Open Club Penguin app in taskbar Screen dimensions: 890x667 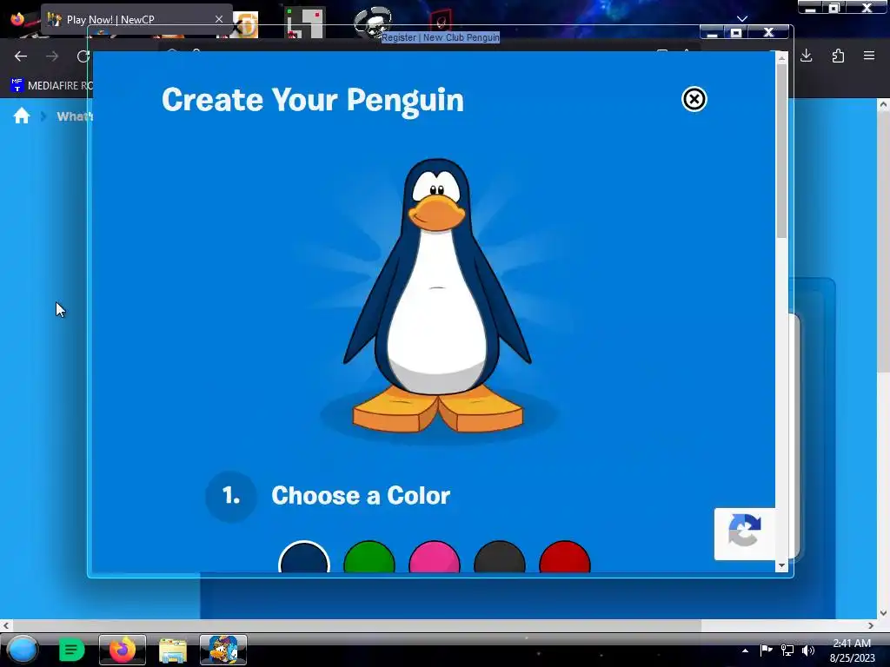[x=223, y=650]
